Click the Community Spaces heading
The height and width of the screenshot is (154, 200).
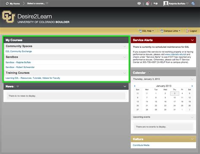pos(19,46)
